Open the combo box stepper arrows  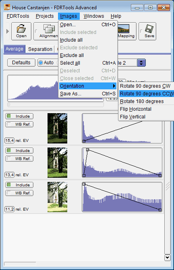point(141,63)
